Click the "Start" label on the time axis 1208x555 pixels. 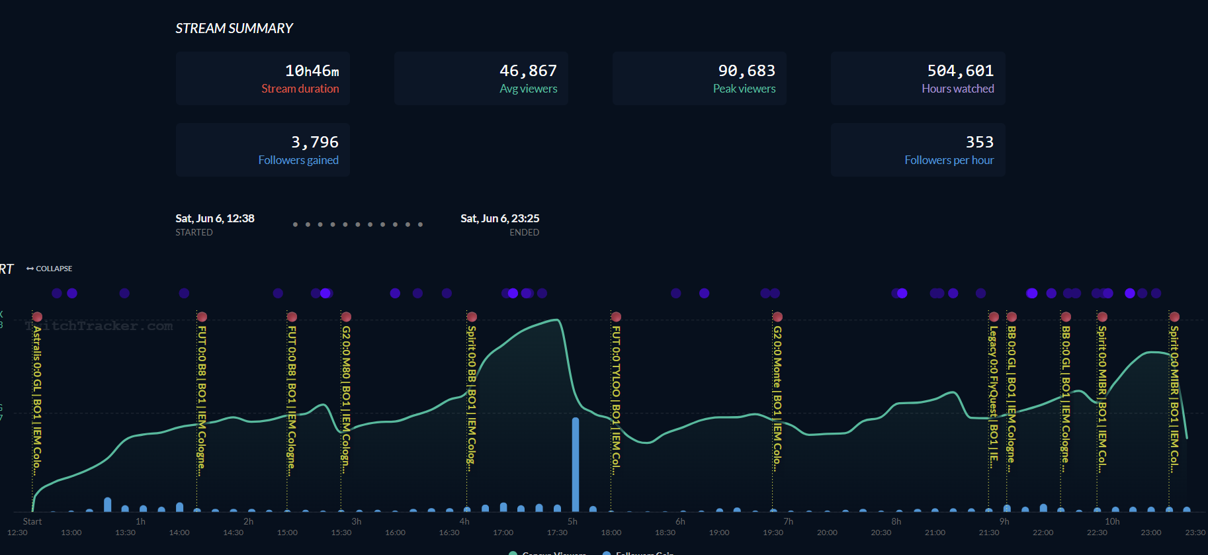point(32,521)
